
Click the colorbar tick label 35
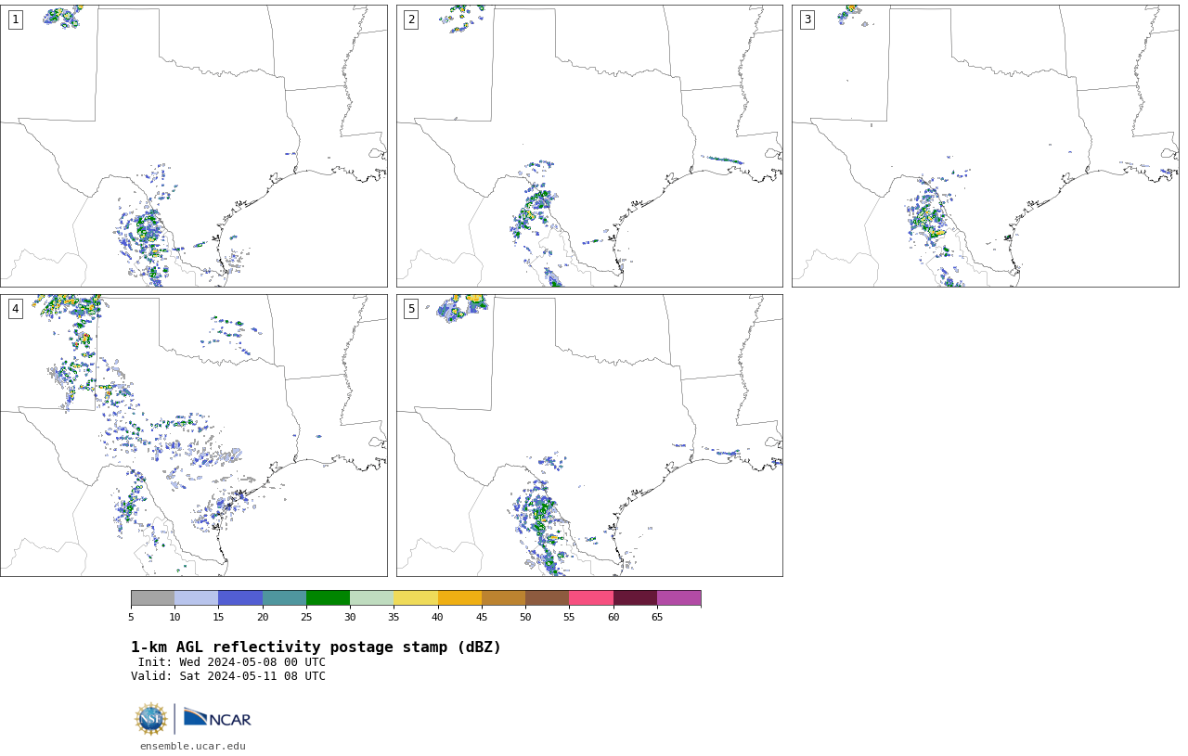click(x=394, y=617)
